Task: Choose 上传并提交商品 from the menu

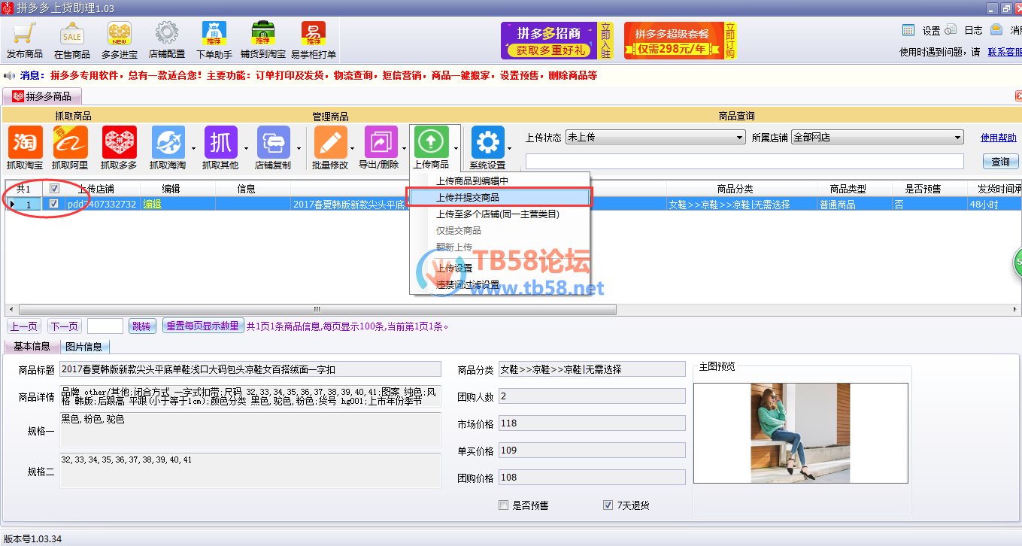Action: (x=468, y=197)
